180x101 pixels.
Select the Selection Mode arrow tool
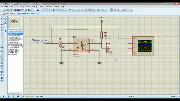(x=1, y=19)
